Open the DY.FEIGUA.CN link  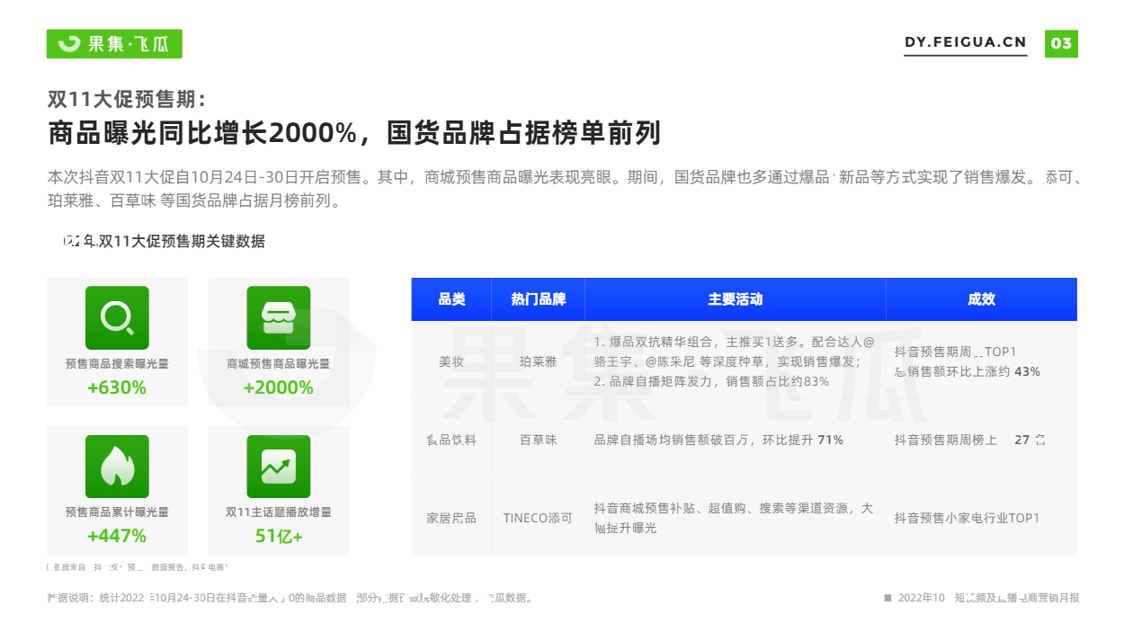coord(965,42)
